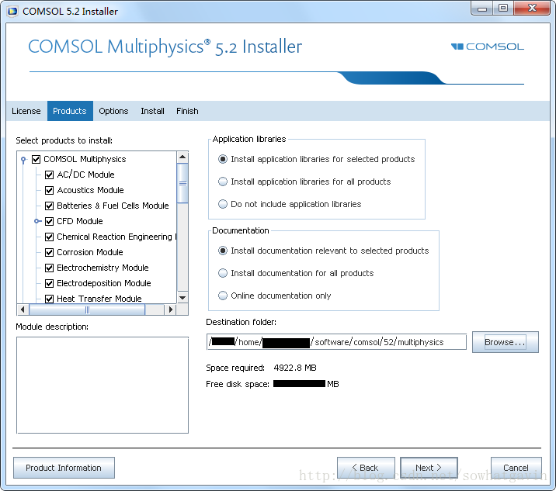Image resolution: width=556 pixels, height=491 pixels.
Task: Expand the CFD Module tree node
Action: pos(37,221)
